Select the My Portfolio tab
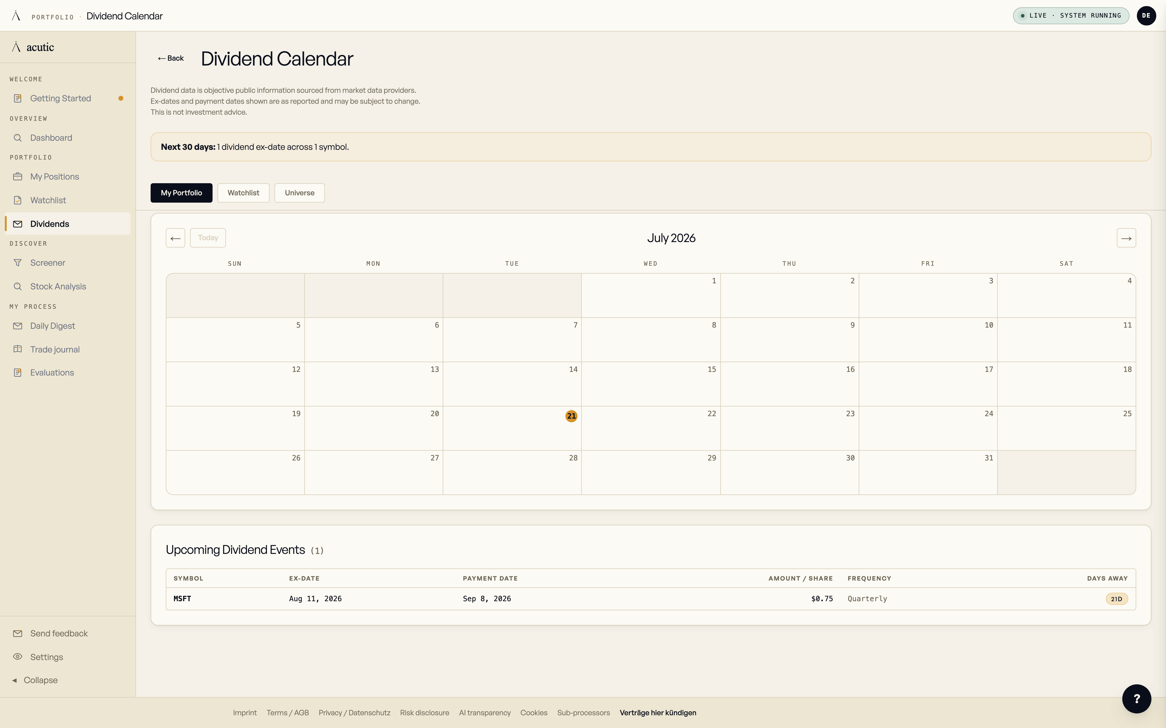The width and height of the screenshot is (1166, 728). [x=181, y=193]
